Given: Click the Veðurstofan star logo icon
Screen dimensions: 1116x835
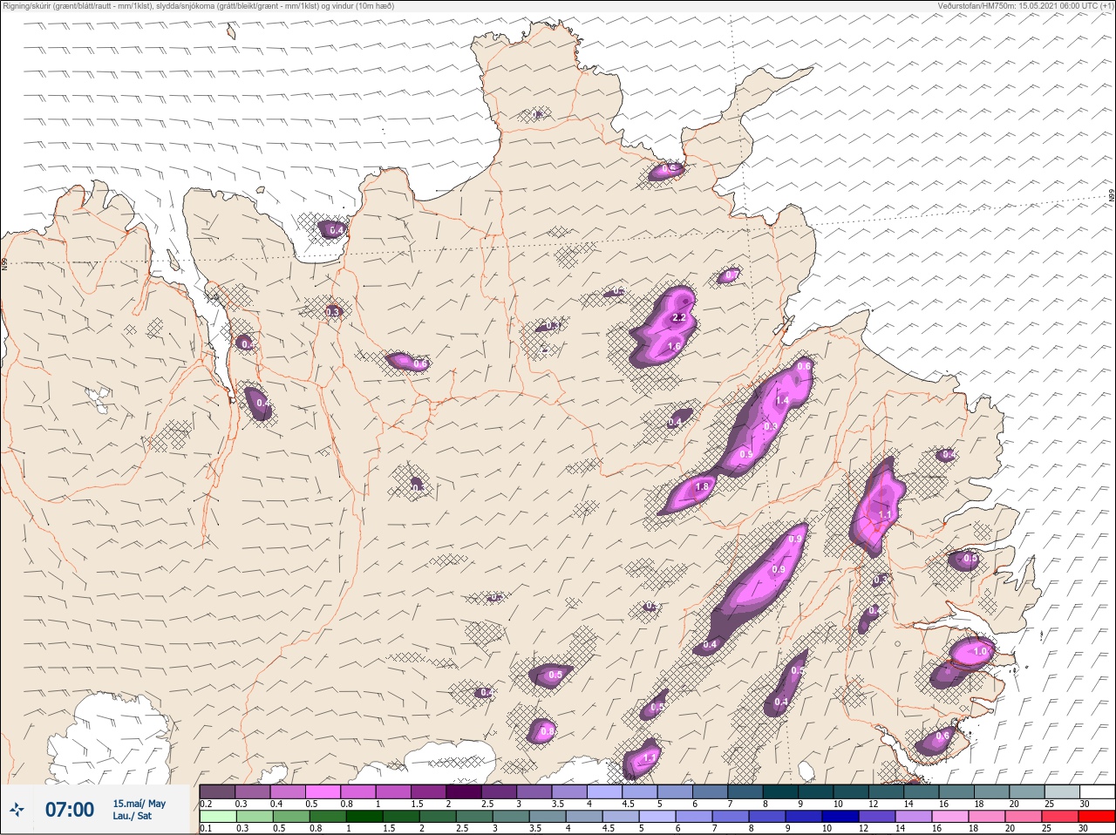Looking at the screenshot, I should tap(17, 810).
